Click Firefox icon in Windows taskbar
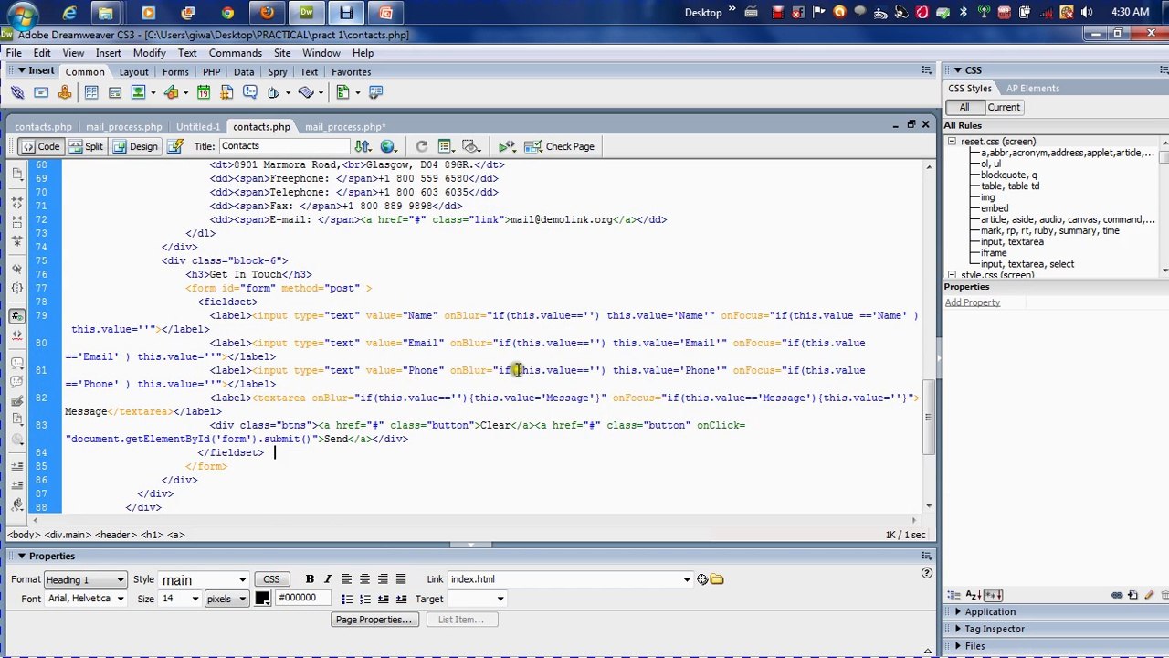 click(267, 13)
